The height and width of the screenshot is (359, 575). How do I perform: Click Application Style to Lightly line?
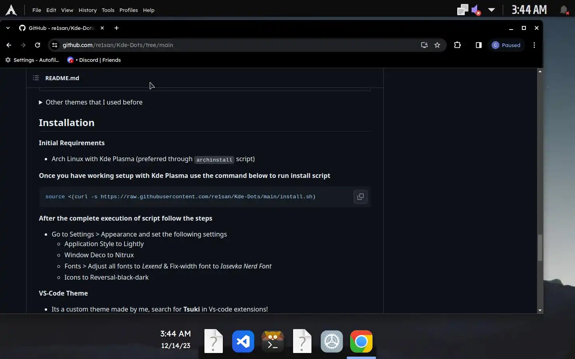[x=104, y=244]
